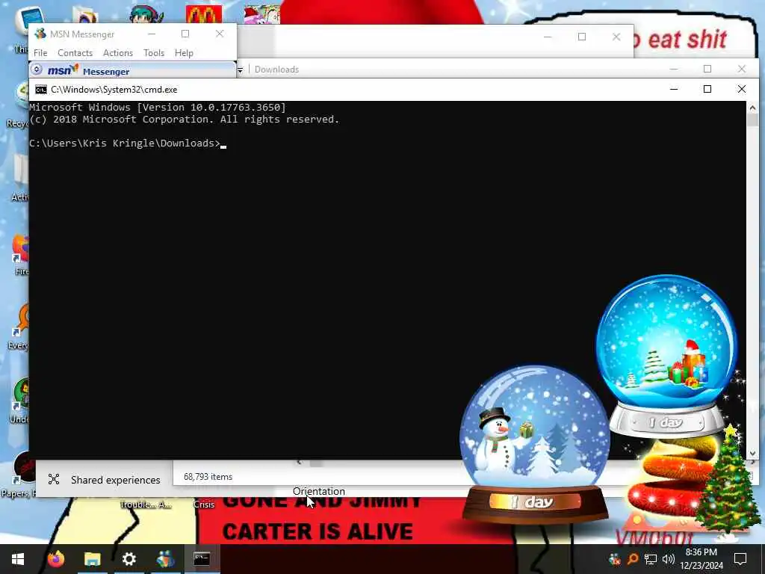Click the scroll-down arrow in cmd window
The width and height of the screenshot is (765, 574).
pyautogui.click(x=752, y=454)
